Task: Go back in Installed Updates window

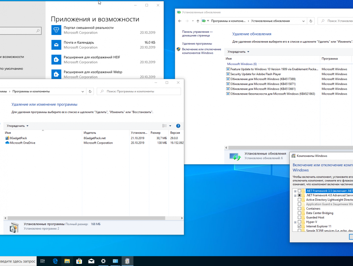Action: point(180,21)
